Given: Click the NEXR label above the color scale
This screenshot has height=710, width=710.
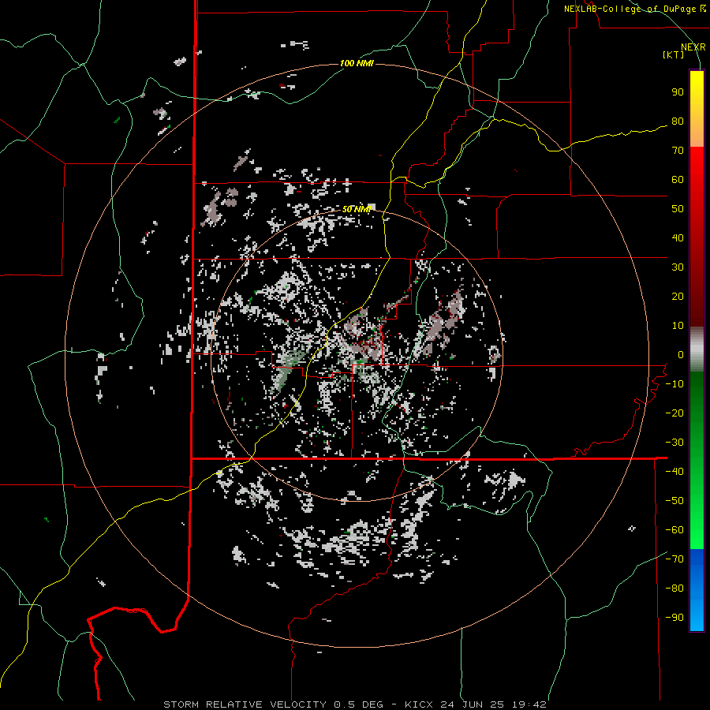Looking at the screenshot, I should (x=693, y=47).
